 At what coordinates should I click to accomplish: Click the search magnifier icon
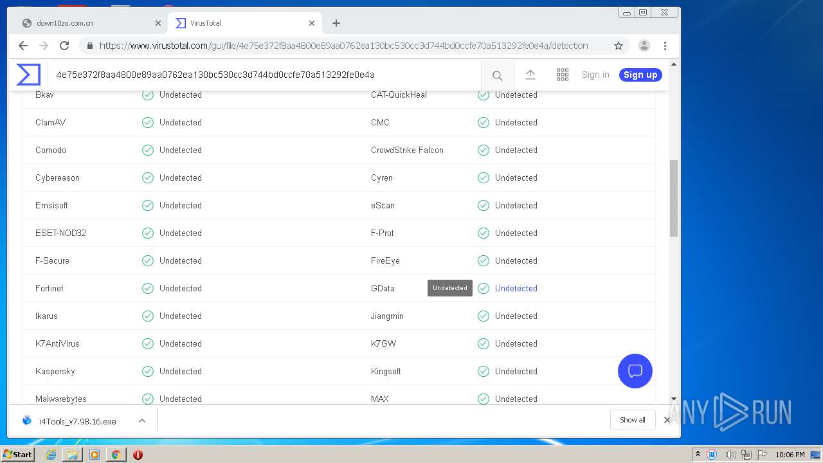tap(497, 75)
